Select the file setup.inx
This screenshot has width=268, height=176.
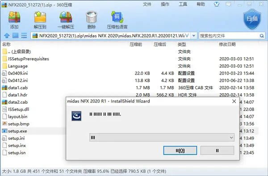point(17,146)
